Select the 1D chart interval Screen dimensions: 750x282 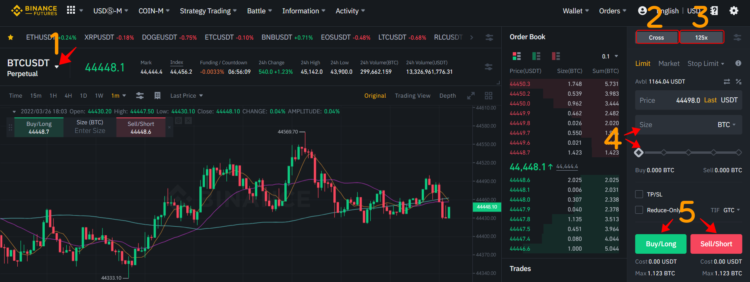coord(83,96)
